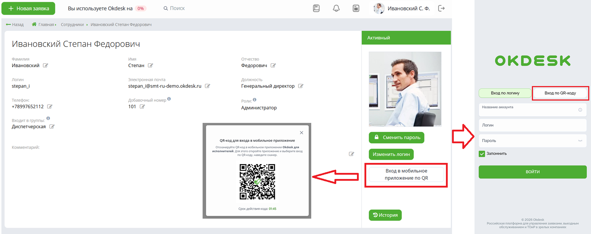Select the Вход по логину tab
The image size is (591, 234).
[505, 93]
